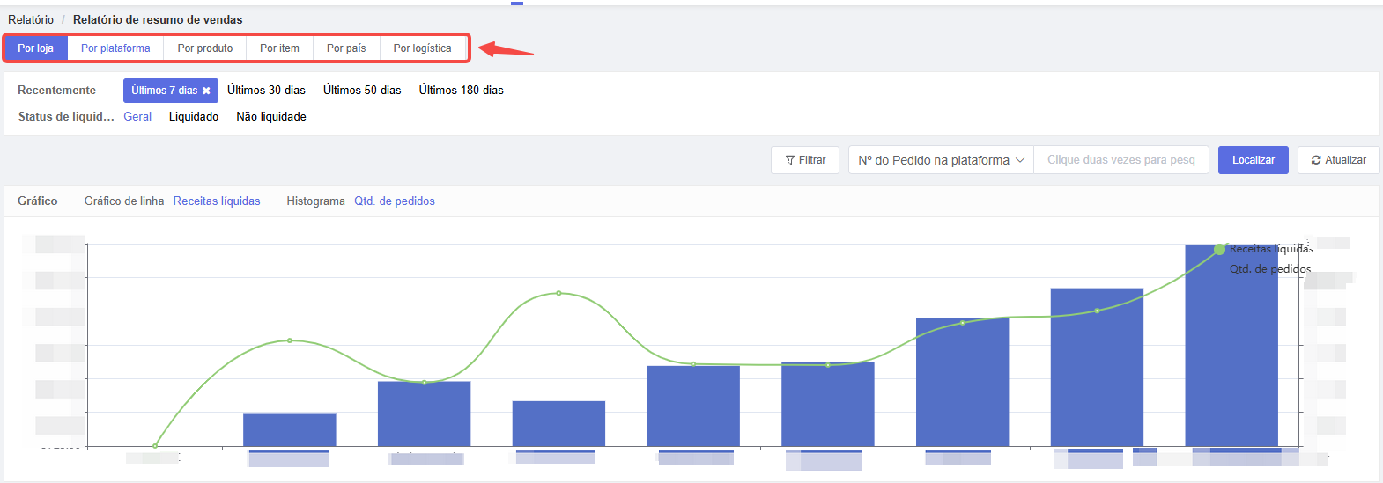Click the Filtrar button
Image resolution: width=1383 pixels, height=483 pixels.
805,160
